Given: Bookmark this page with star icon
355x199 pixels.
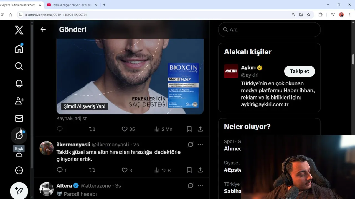Looking at the screenshot, I should click(x=308, y=15).
